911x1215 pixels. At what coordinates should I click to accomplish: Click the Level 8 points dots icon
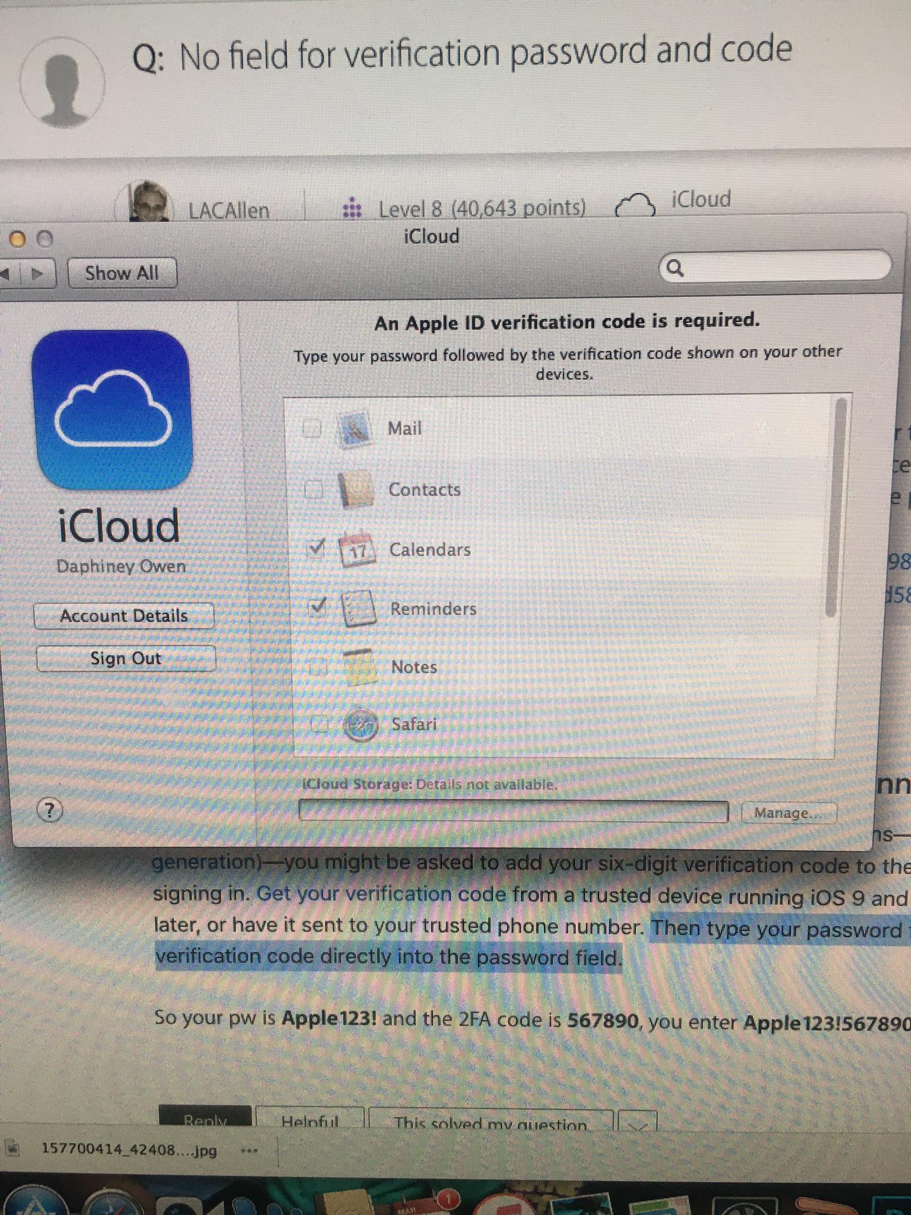coord(353,209)
